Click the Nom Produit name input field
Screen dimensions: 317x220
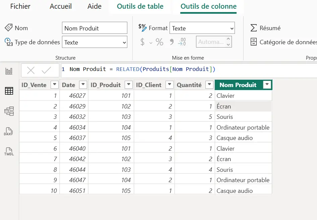pos(94,28)
